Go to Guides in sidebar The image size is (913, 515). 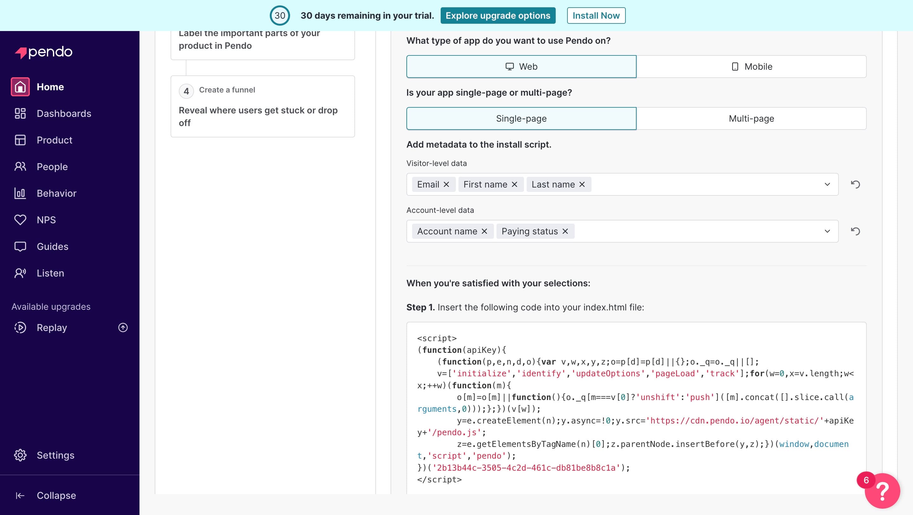[x=52, y=246]
